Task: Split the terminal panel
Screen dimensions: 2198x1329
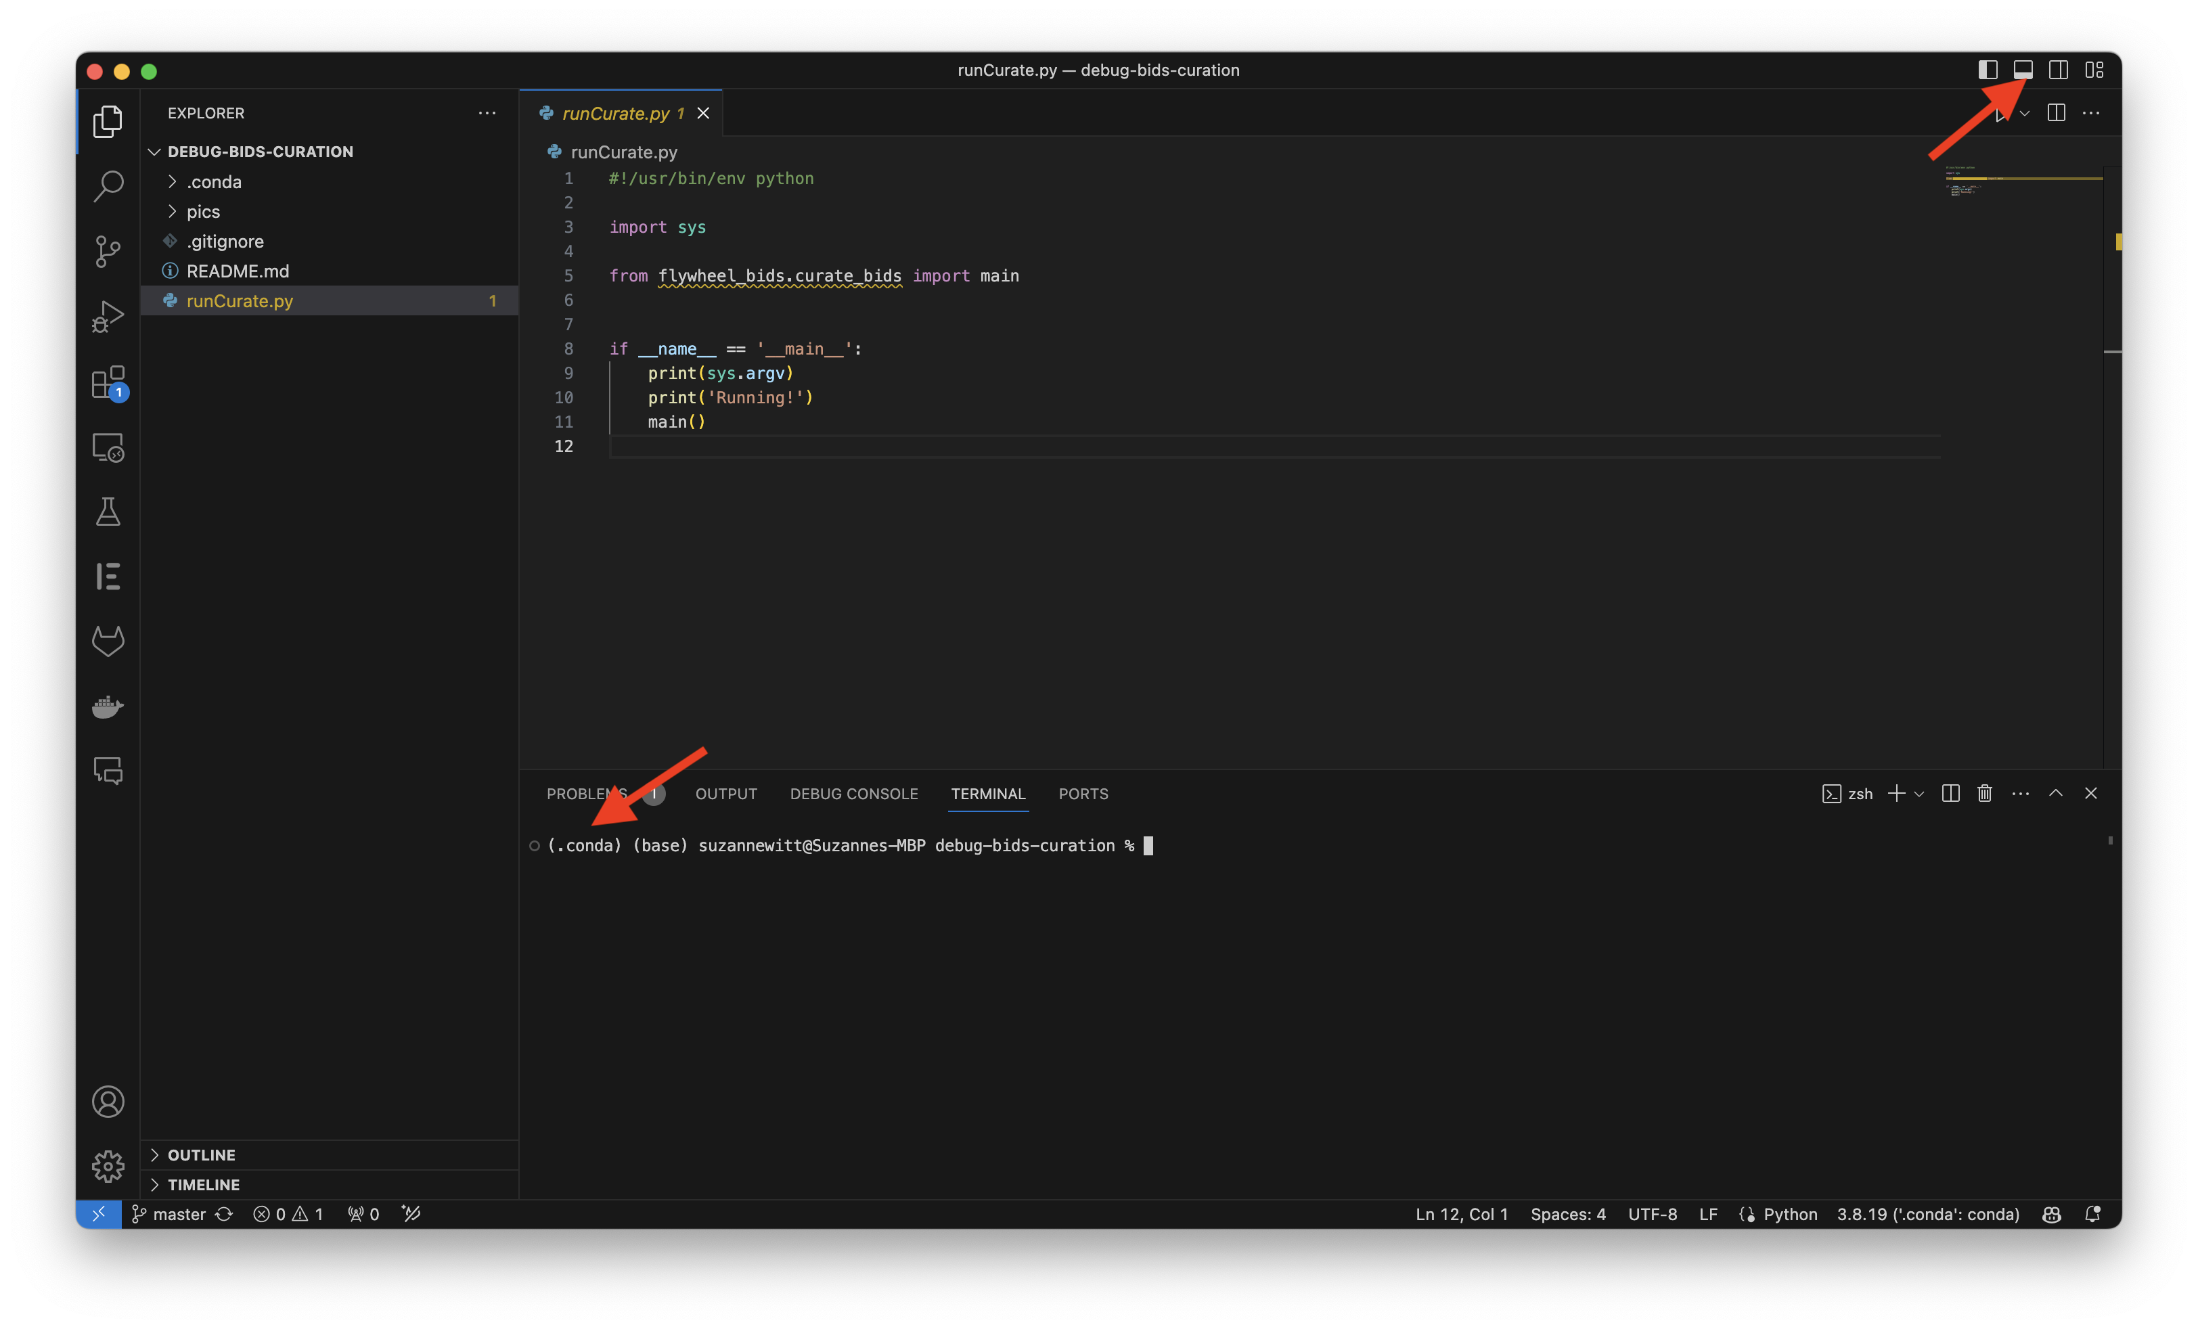Action: pyautogui.click(x=1950, y=793)
